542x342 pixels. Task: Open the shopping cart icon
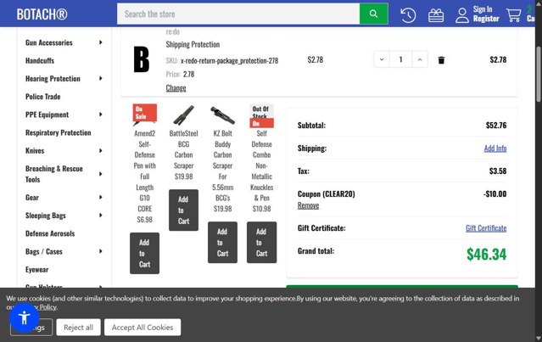click(x=514, y=15)
